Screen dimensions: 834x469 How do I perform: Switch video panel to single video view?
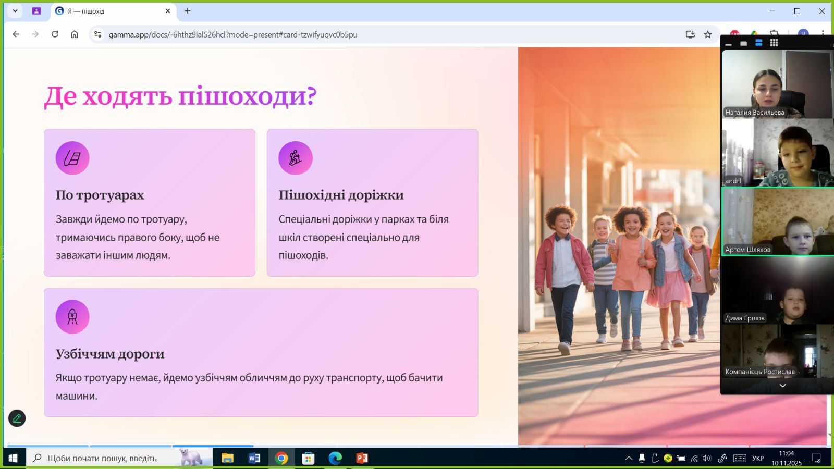point(744,43)
